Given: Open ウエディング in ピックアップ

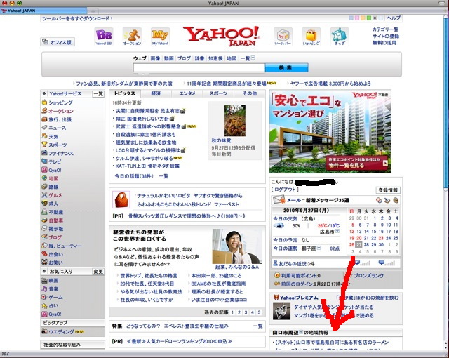Looking at the screenshot, I should pos(62,331).
